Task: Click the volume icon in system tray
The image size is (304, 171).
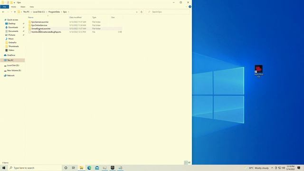Action: pyautogui.click(x=284, y=168)
